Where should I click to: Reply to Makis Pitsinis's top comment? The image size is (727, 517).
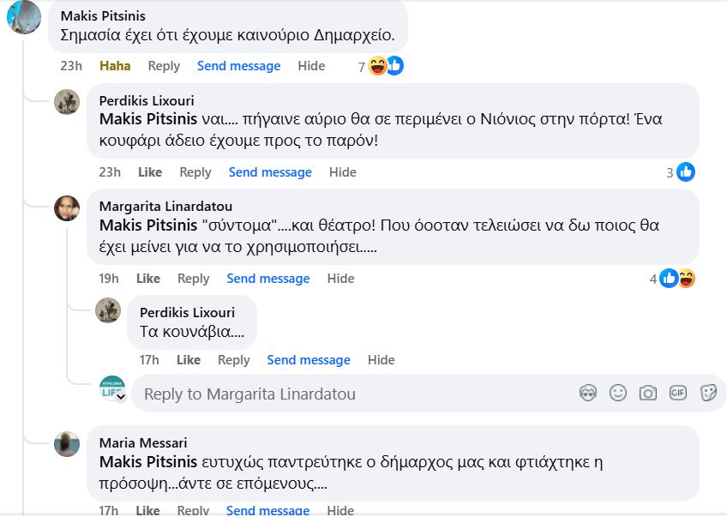[x=164, y=66]
